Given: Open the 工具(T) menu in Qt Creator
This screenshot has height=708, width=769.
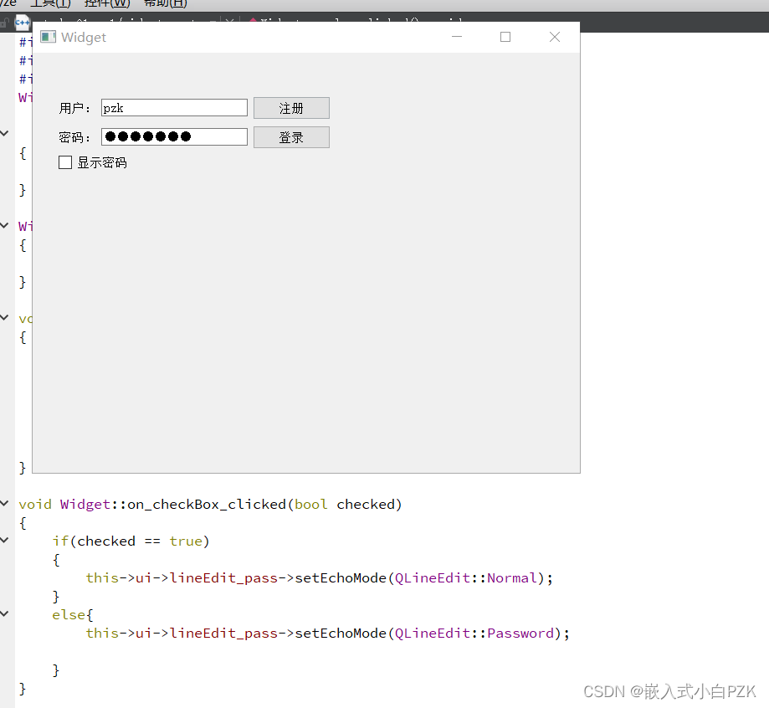Looking at the screenshot, I should (x=50, y=4).
